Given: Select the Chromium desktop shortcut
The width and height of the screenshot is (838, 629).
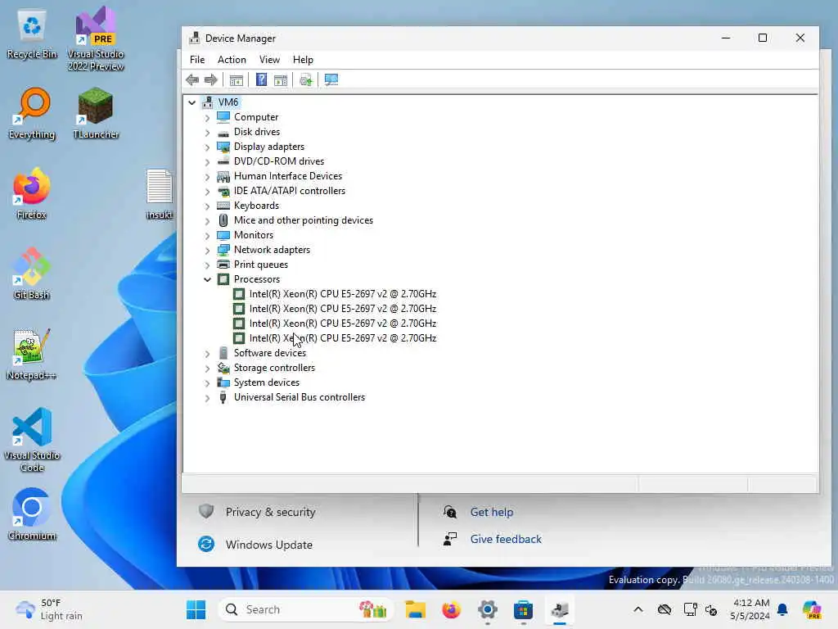Looking at the screenshot, I should 32,515.
